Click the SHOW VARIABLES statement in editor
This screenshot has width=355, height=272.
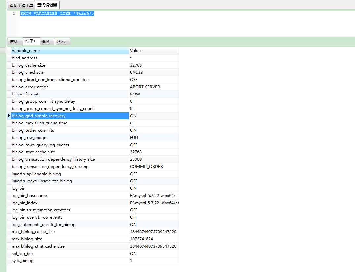click(57, 14)
